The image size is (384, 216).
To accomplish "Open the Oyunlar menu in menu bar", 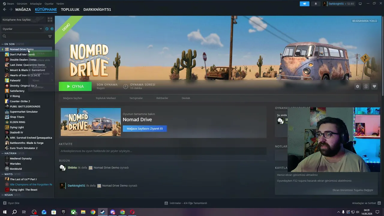I will click(49, 4).
